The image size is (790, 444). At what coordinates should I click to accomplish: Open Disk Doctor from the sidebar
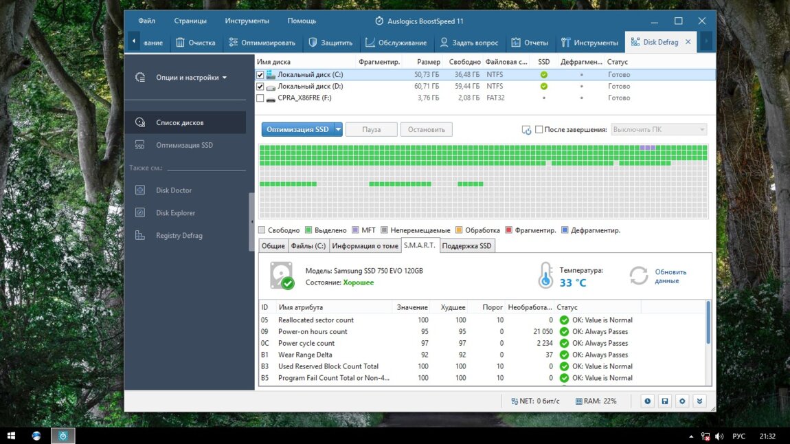coord(173,190)
